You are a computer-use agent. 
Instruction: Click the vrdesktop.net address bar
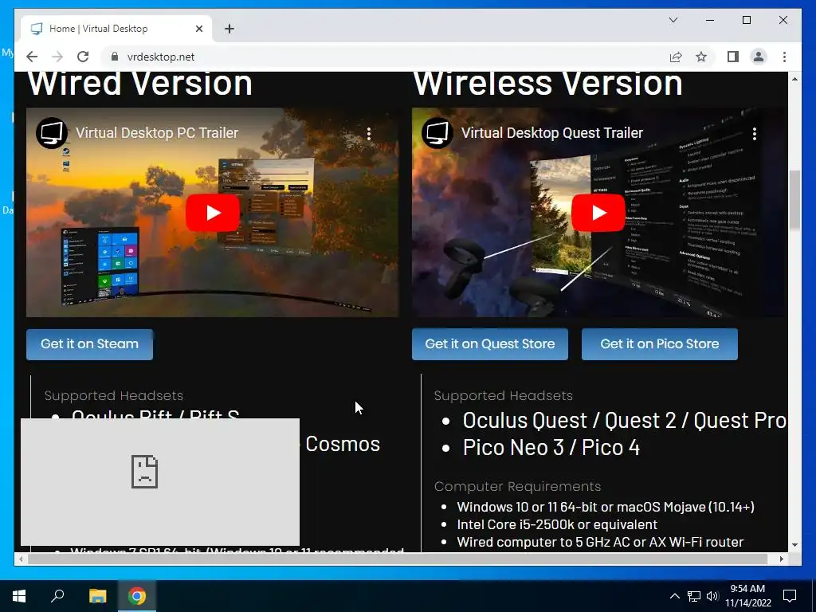(385, 57)
